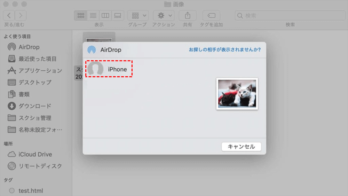The image size is (348, 196).
Task: Switch to list view in toolbar
Action: (x=93, y=16)
